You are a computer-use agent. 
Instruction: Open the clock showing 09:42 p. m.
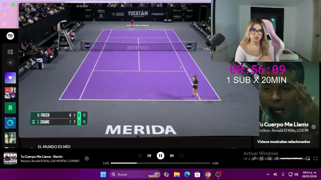pos(309,174)
